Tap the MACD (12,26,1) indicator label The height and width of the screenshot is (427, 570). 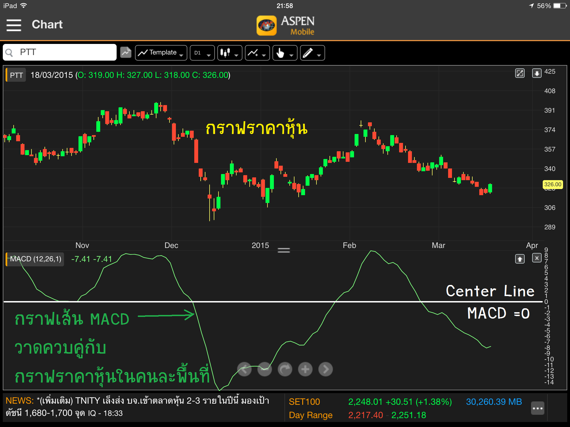[x=36, y=259]
